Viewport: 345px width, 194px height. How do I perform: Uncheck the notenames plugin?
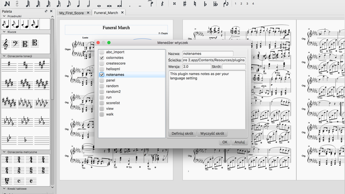point(102,75)
